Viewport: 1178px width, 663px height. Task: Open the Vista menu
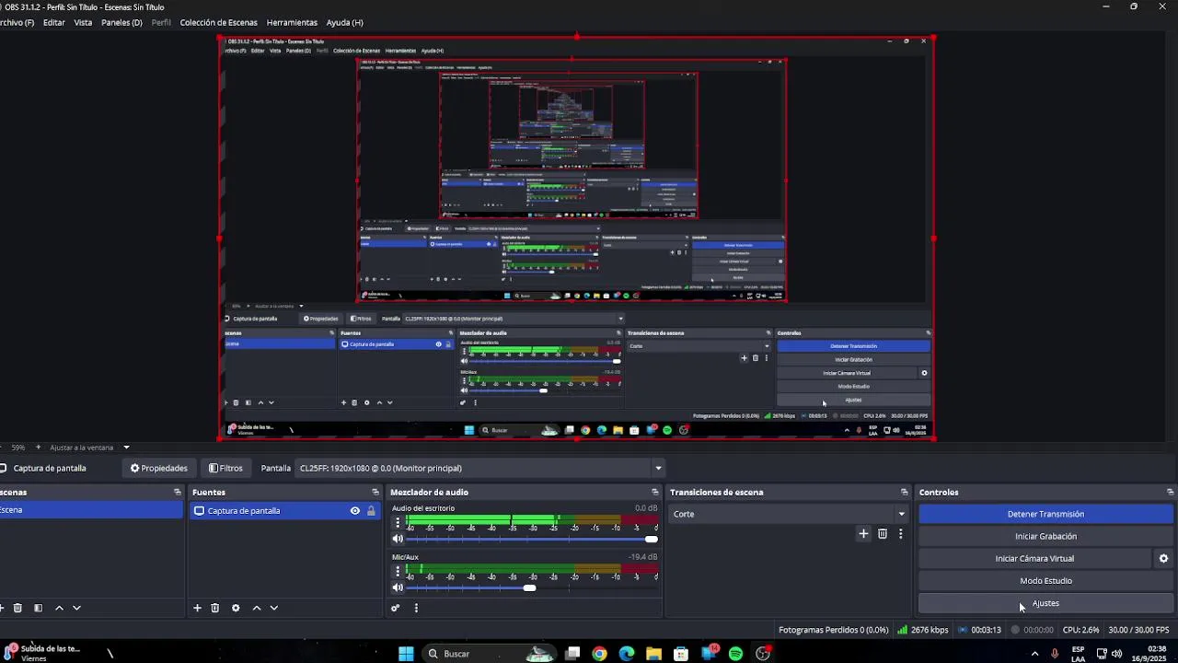pyautogui.click(x=83, y=22)
